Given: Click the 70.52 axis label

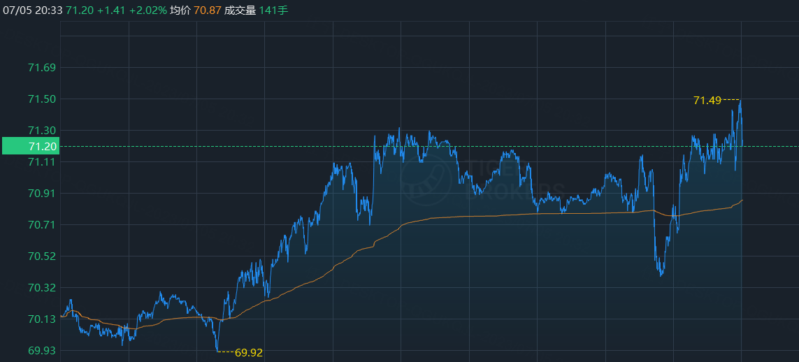Looking at the screenshot, I should click(42, 256).
